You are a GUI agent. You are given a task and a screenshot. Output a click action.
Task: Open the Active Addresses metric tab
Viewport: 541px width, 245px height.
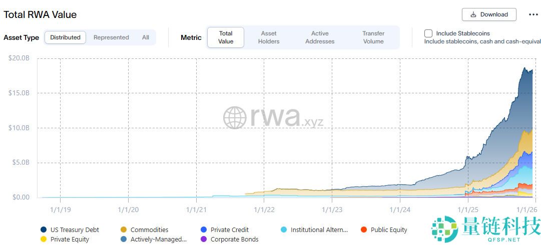(320, 37)
